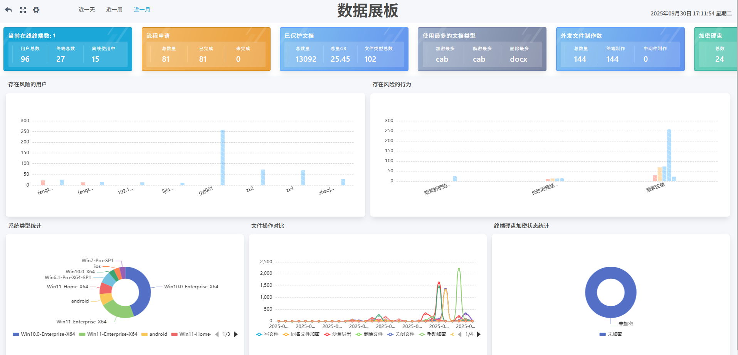Open the 已保护文档 summary card
This screenshot has height=355, width=738.
(344, 49)
